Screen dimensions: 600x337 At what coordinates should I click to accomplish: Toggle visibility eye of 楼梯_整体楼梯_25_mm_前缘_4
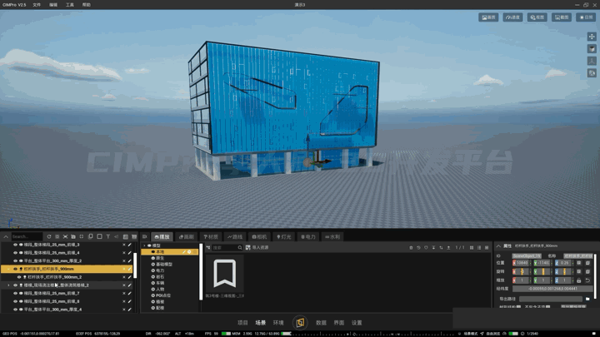[x=15, y=253]
